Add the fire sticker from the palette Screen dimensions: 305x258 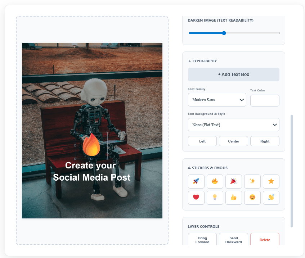[x=215, y=181]
